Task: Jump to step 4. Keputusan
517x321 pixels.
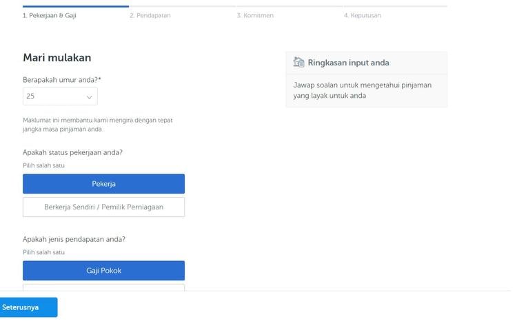Action: point(363,15)
